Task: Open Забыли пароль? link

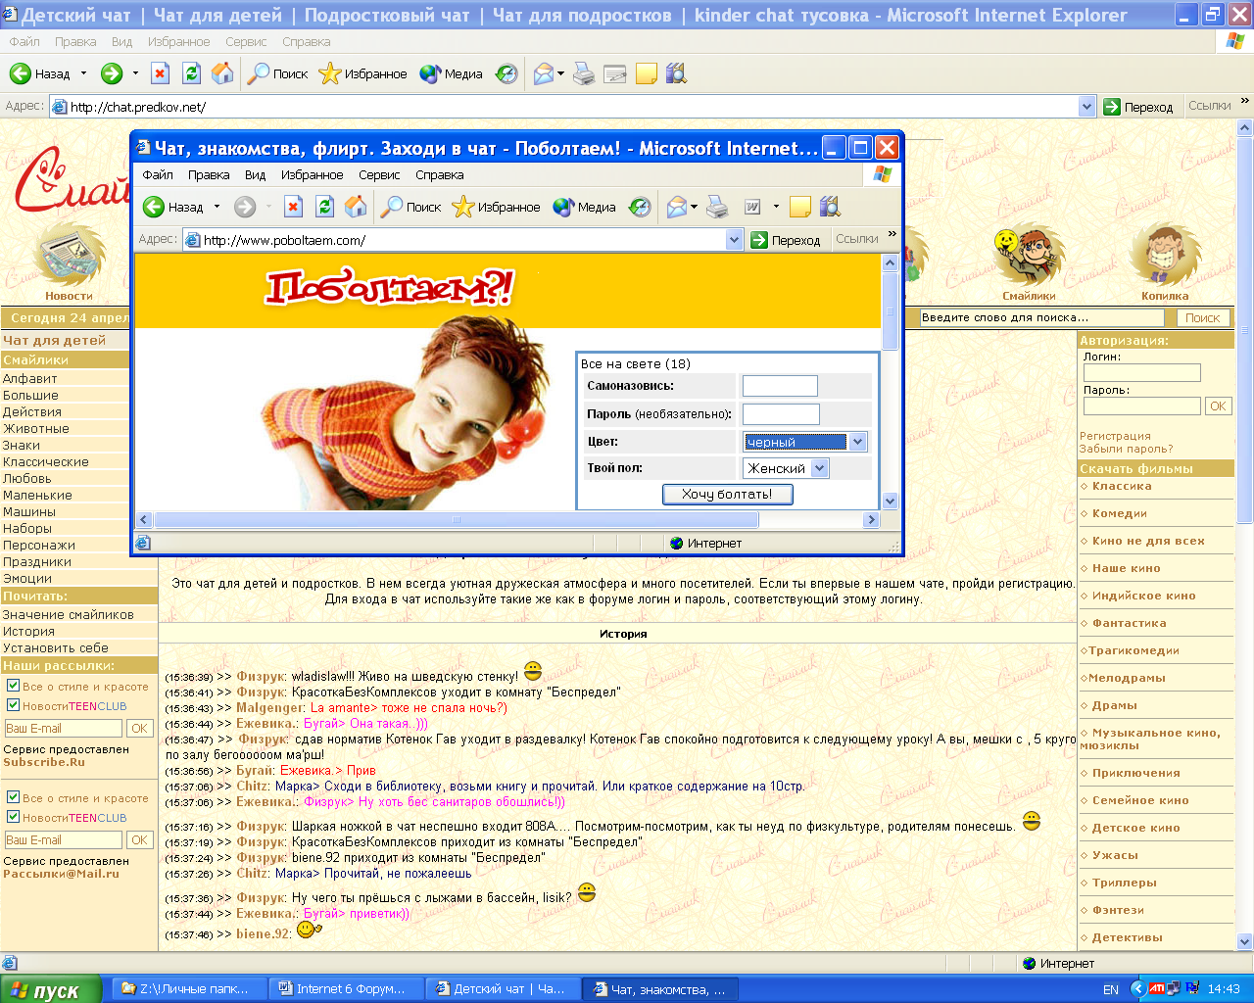Action: tap(1126, 449)
